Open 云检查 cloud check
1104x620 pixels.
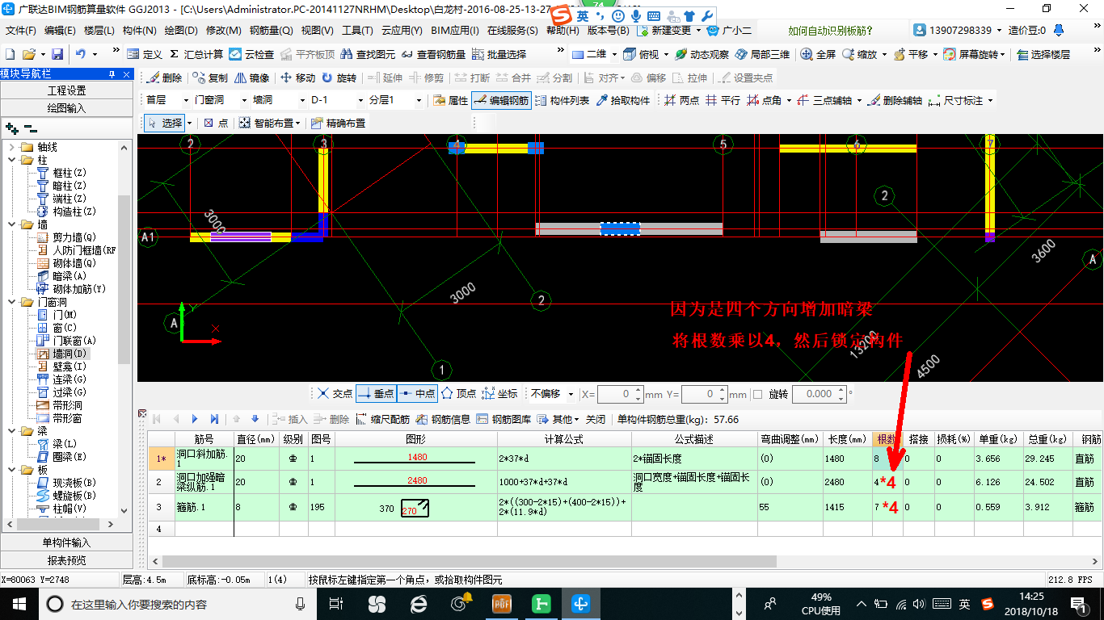pos(251,54)
